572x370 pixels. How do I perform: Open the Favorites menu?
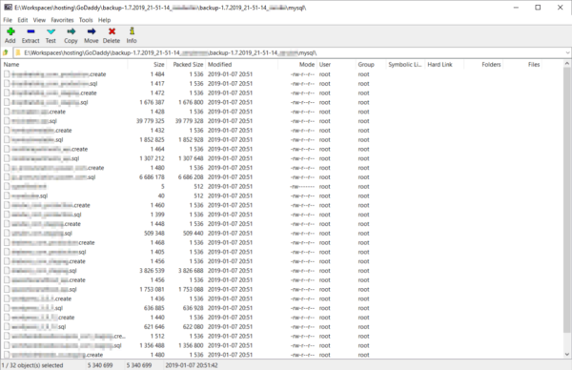[62, 20]
